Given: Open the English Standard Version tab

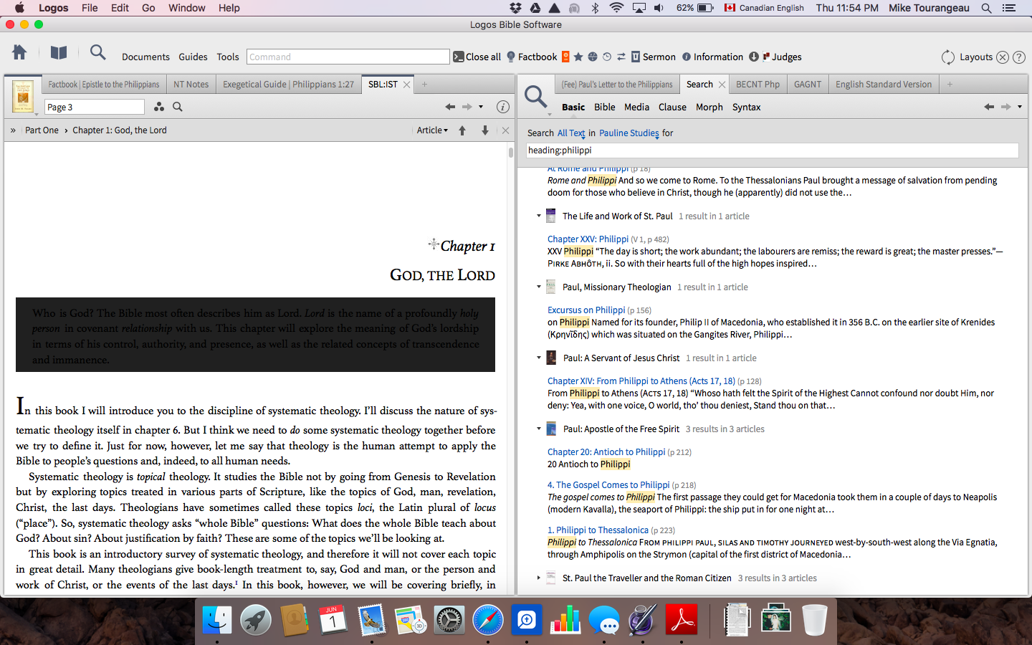Looking at the screenshot, I should pos(884,85).
